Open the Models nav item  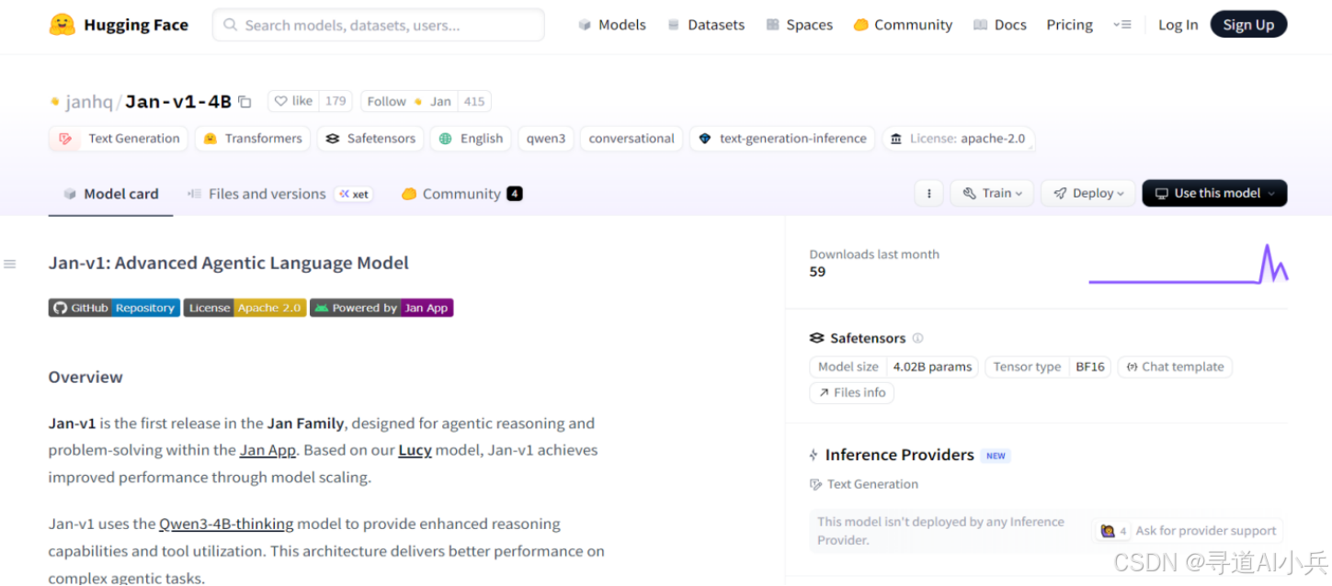[x=612, y=25]
